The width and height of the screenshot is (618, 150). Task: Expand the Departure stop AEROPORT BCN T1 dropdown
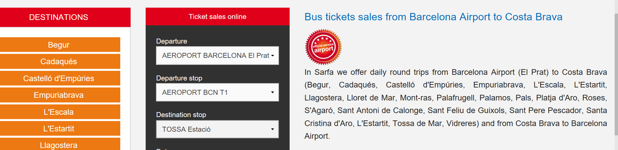pos(217,92)
